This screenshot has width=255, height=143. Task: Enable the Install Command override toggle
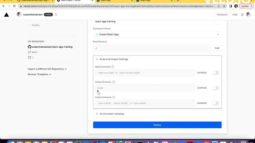215,103
